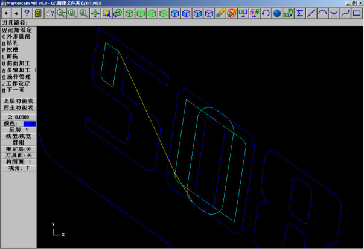
Task: Fit geometry with the four-arrows icon
Action: [95, 13]
